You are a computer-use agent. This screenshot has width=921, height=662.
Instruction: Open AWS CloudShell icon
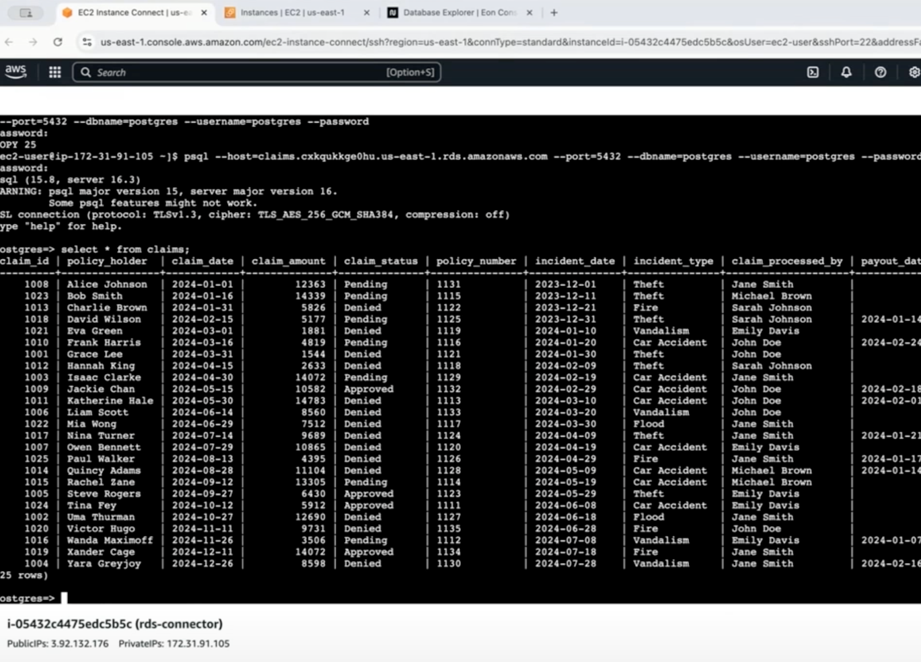click(x=813, y=72)
